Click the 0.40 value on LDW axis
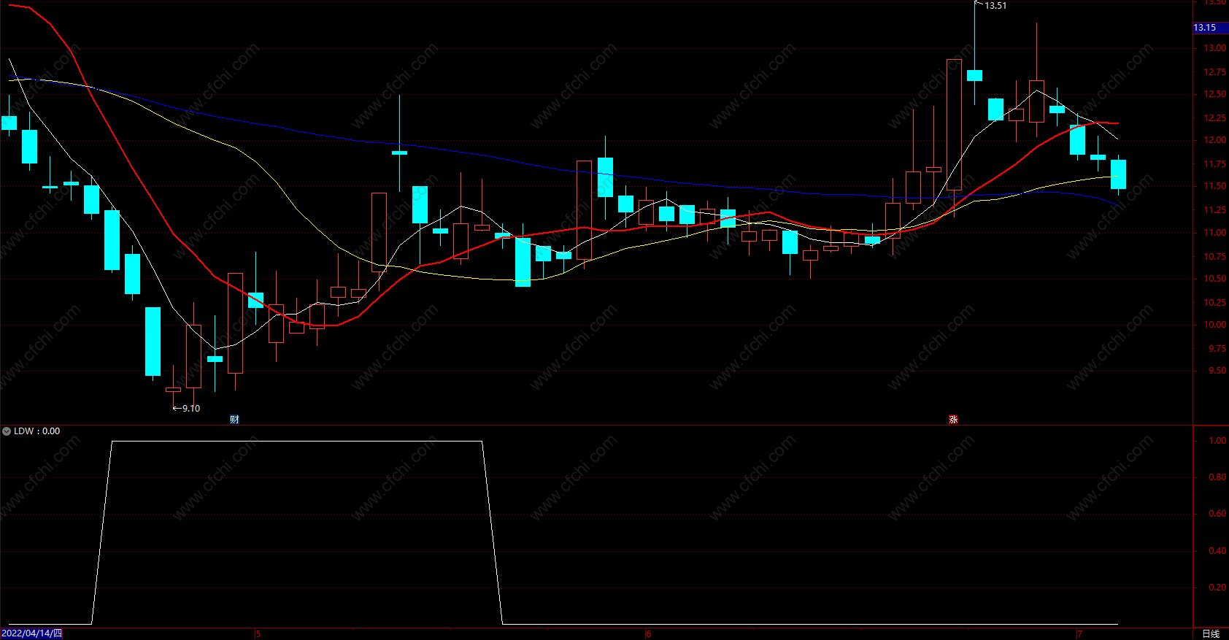The width and height of the screenshot is (1229, 640). coord(1217,551)
